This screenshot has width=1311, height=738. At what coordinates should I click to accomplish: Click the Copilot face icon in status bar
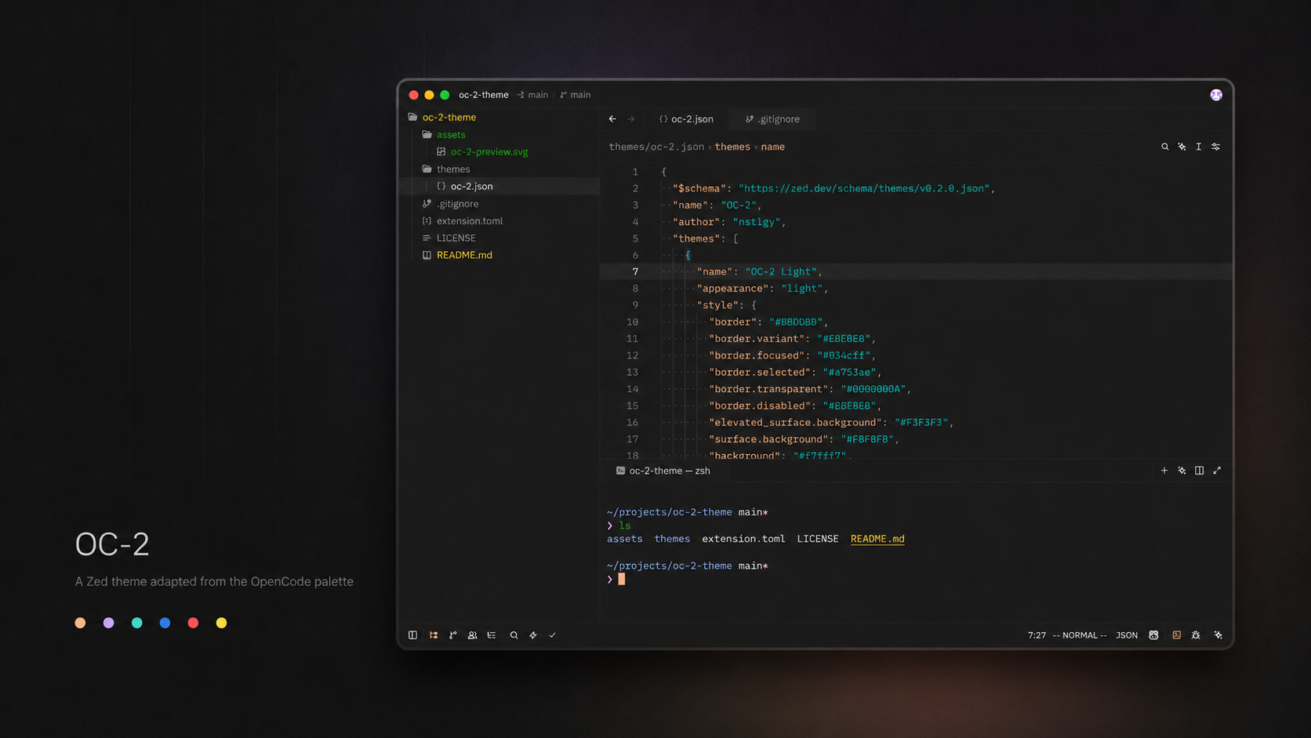click(1153, 635)
